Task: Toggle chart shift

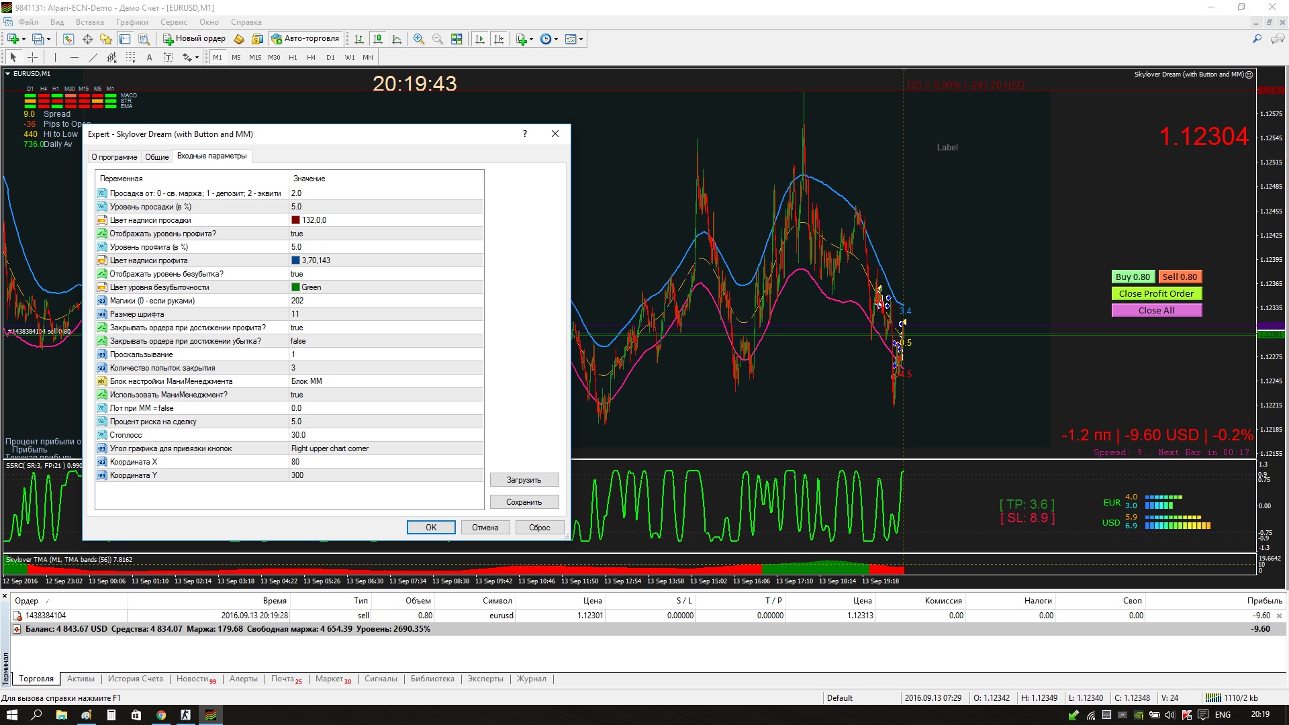Action: coord(498,39)
